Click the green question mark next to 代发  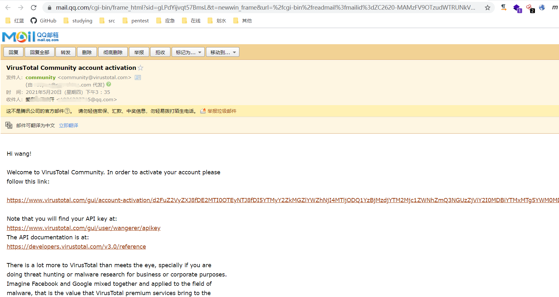click(x=108, y=84)
